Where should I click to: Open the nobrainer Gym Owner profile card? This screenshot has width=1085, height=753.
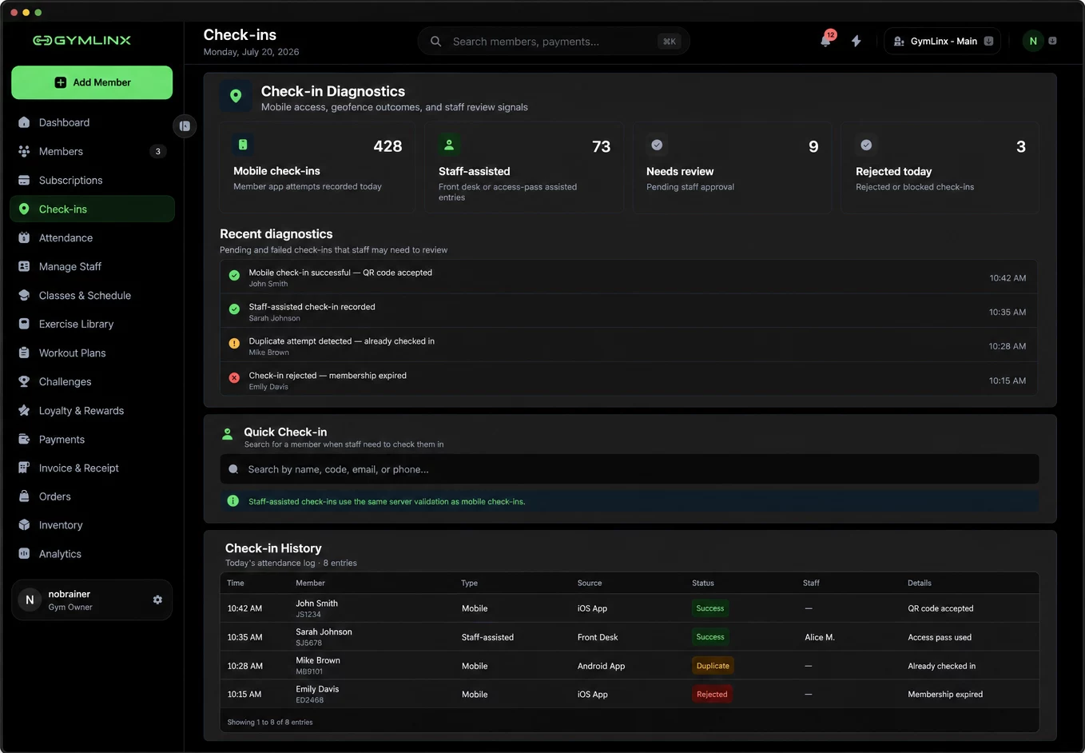point(92,600)
